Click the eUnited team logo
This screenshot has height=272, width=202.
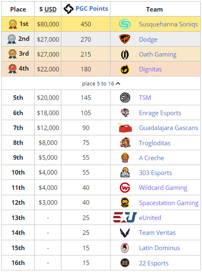pos(125,218)
